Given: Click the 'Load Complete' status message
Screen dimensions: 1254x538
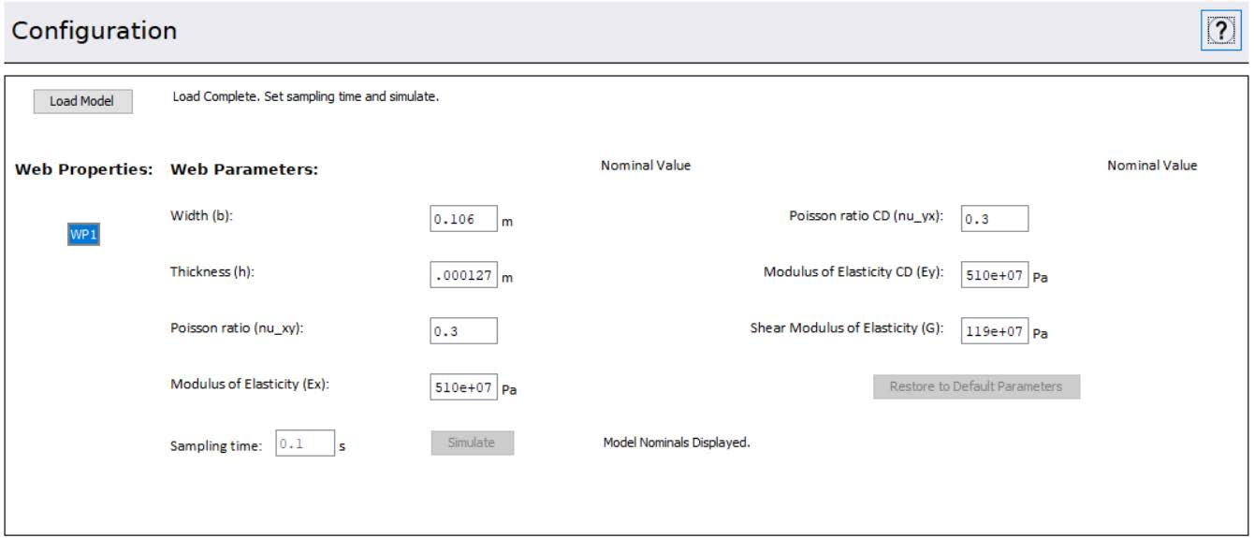Looking at the screenshot, I should (x=305, y=97).
